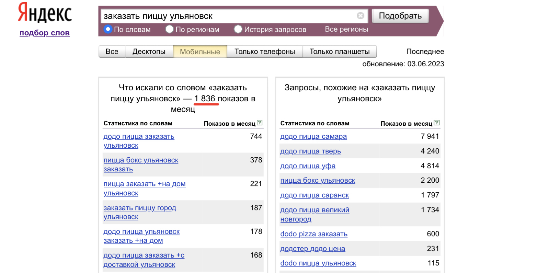The width and height of the screenshot is (549, 273).
Task: Select the "Мобильные" tab
Action: pos(200,52)
